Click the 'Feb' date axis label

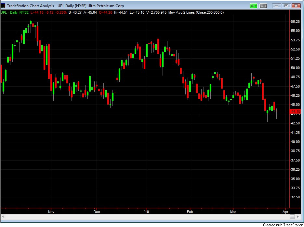click(190, 212)
